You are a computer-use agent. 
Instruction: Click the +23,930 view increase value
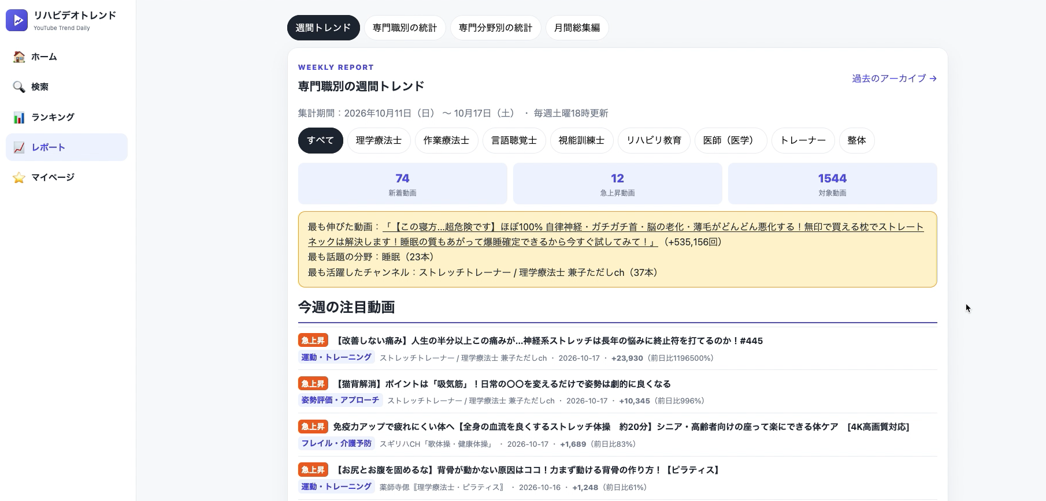coord(627,358)
